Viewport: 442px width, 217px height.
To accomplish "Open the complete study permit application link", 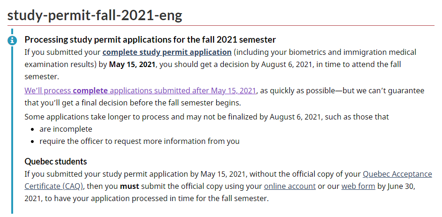I will (x=167, y=52).
